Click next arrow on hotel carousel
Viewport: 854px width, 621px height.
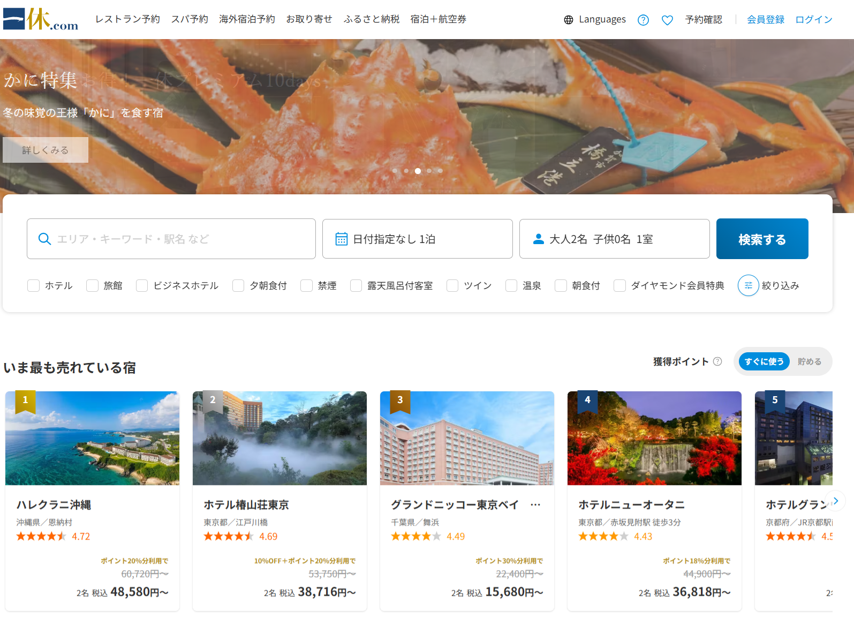(x=835, y=501)
